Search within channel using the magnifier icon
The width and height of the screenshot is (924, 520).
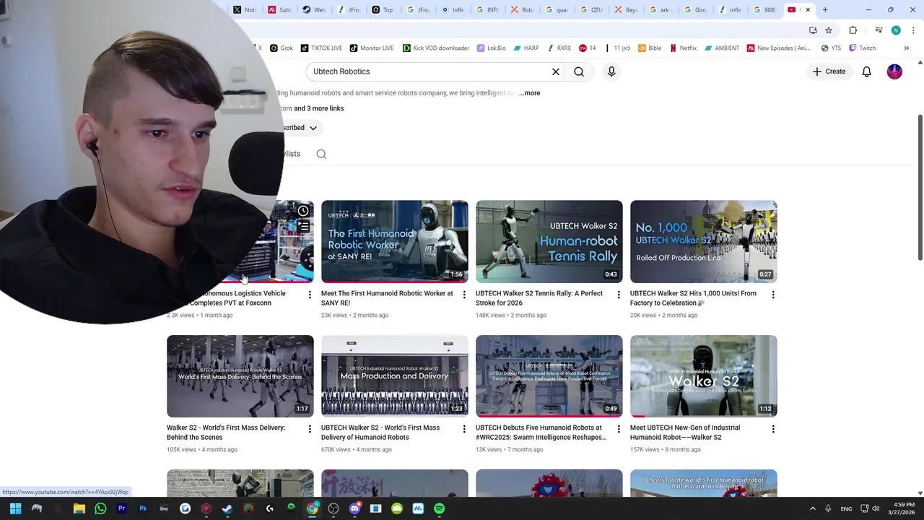pyautogui.click(x=321, y=154)
